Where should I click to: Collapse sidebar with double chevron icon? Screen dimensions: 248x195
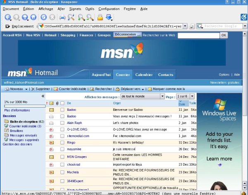coord(43,96)
